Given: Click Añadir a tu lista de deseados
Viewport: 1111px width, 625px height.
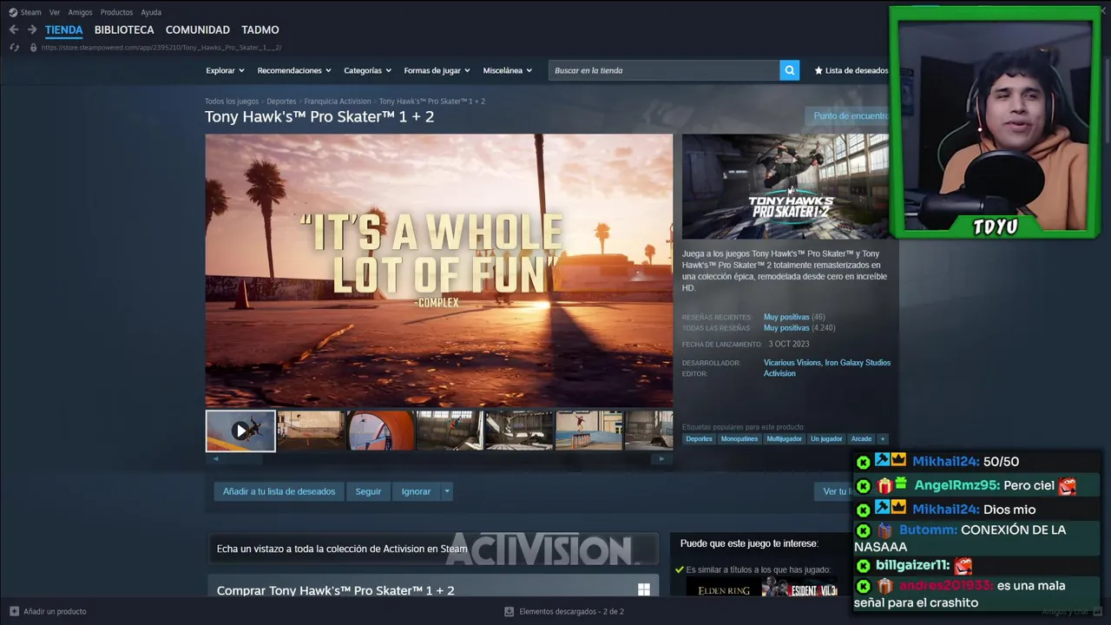Looking at the screenshot, I should point(279,491).
